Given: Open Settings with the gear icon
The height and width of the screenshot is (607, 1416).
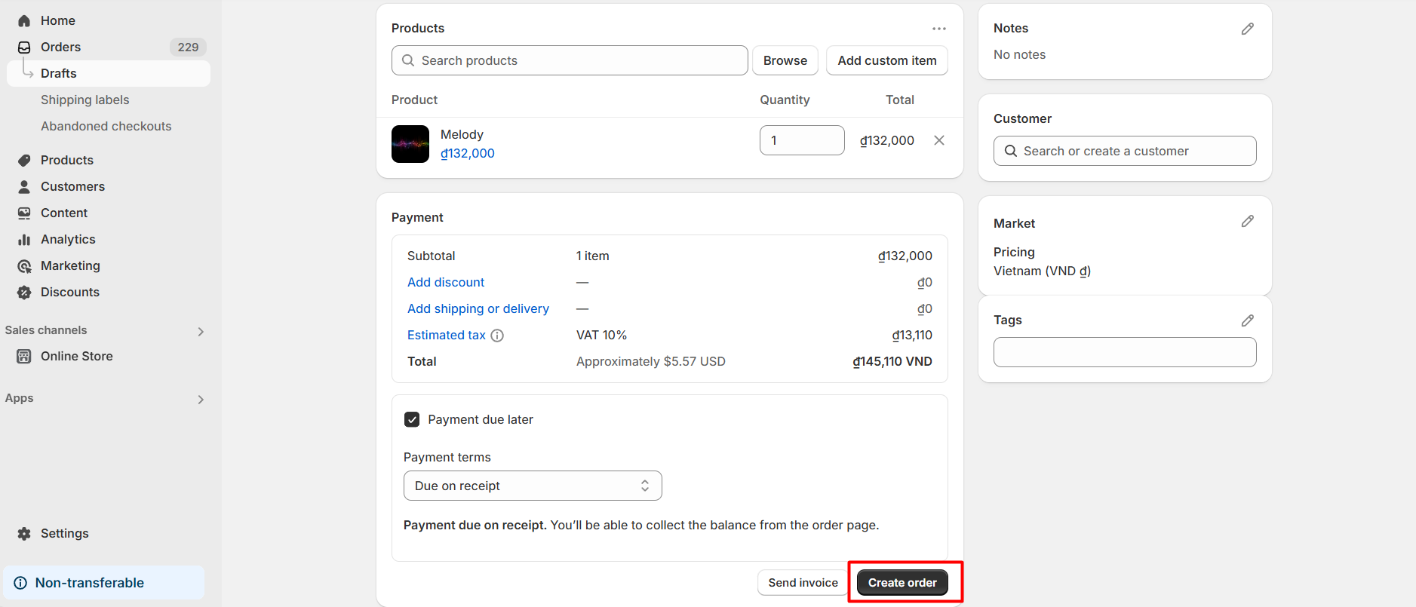Looking at the screenshot, I should click(x=24, y=534).
